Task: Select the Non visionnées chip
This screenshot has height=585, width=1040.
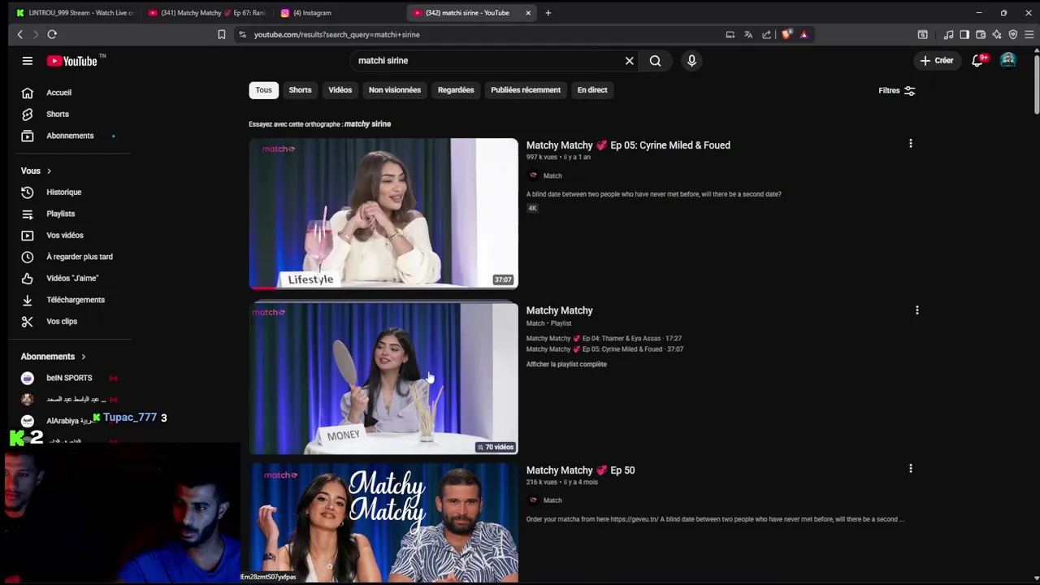Action: (x=395, y=90)
